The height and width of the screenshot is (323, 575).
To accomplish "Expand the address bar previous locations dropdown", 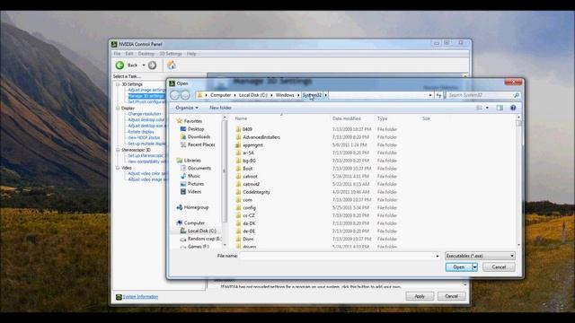I will click(x=430, y=95).
